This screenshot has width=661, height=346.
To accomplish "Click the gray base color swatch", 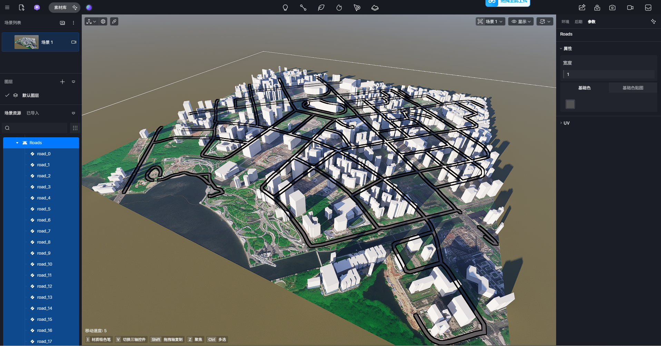I will [570, 104].
